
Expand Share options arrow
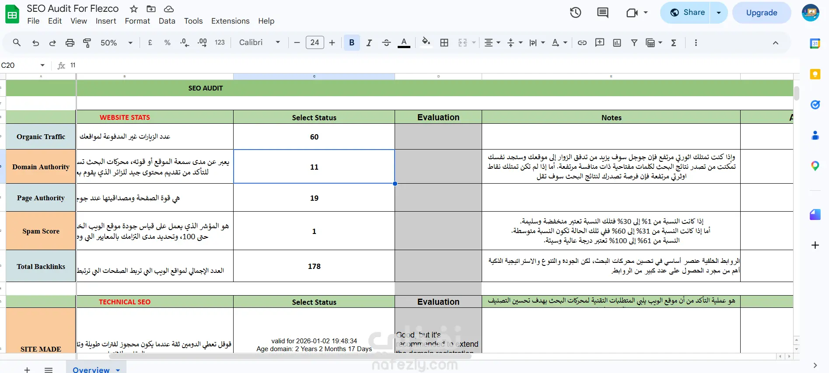(719, 13)
